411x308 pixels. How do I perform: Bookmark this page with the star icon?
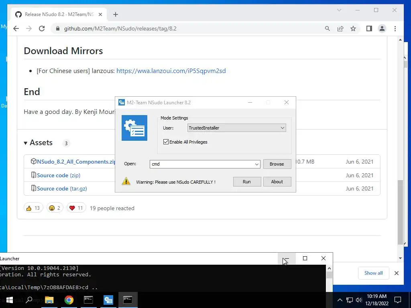pyautogui.click(x=353, y=28)
